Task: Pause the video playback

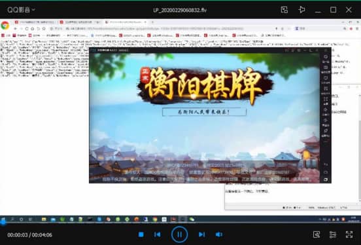Action: pyautogui.click(x=179, y=235)
